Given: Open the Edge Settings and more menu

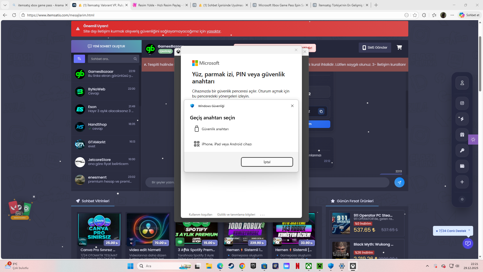Looking at the screenshot, I should click(x=452, y=15).
